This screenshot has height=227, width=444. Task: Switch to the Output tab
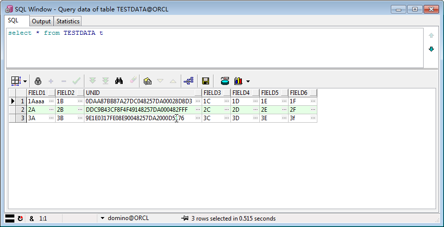(x=41, y=21)
